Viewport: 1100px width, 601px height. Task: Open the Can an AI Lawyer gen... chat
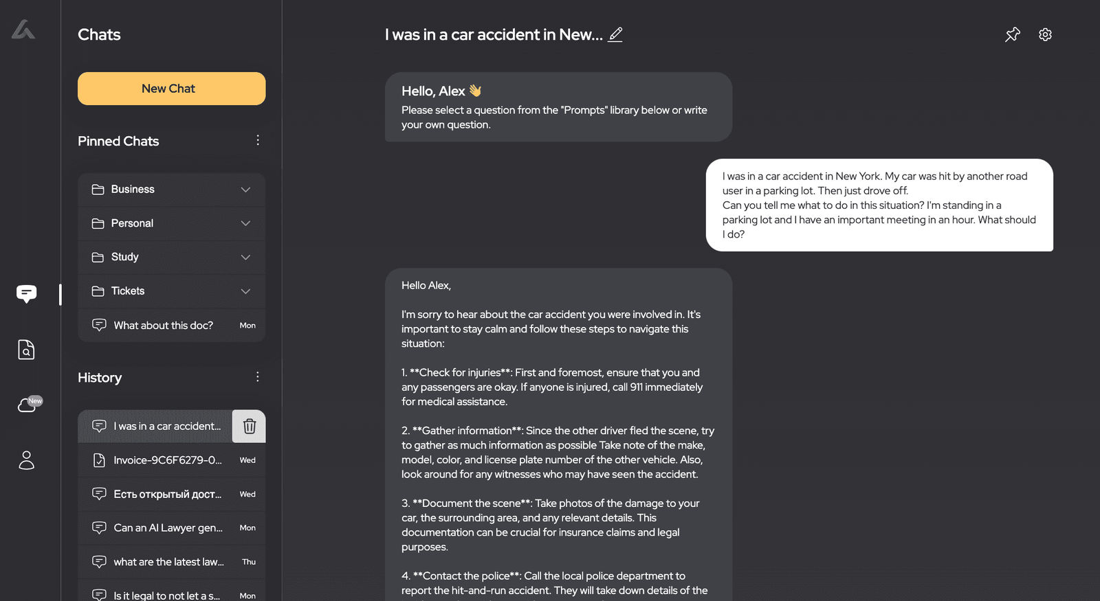click(x=171, y=528)
